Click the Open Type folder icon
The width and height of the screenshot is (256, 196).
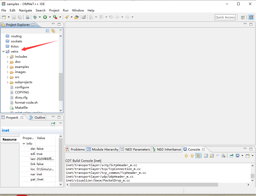77,17
